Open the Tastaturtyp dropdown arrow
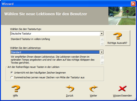Screen dimensions: 137x101 point(102,34)
